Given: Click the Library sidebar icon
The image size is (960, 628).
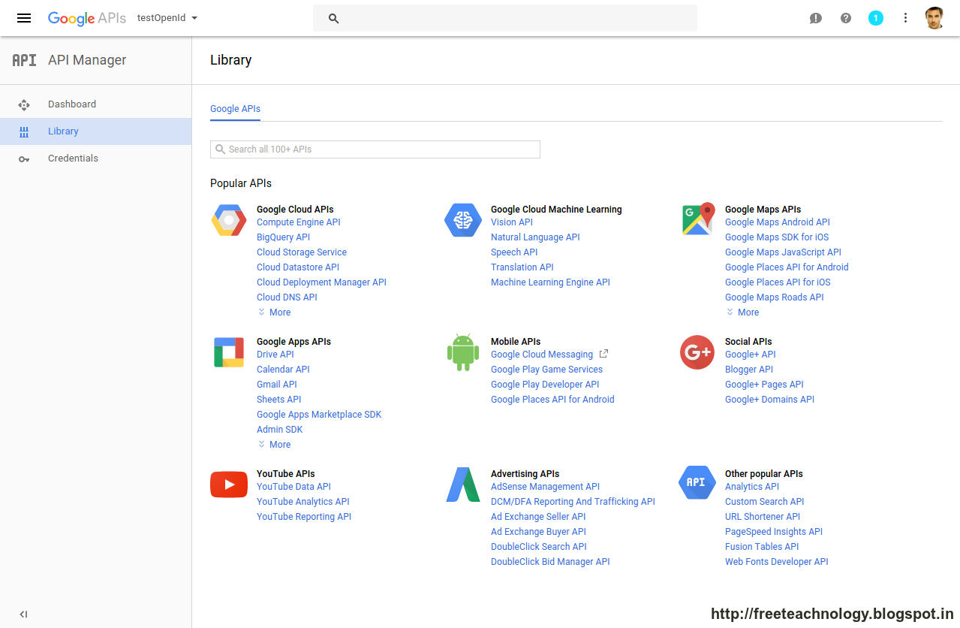Looking at the screenshot, I should [24, 131].
